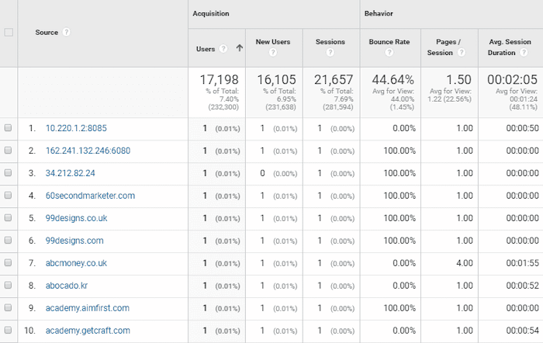Image resolution: width=543 pixels, height=343 pixels.
Task: Click the Pages / Session help icon
Action: 462,53
